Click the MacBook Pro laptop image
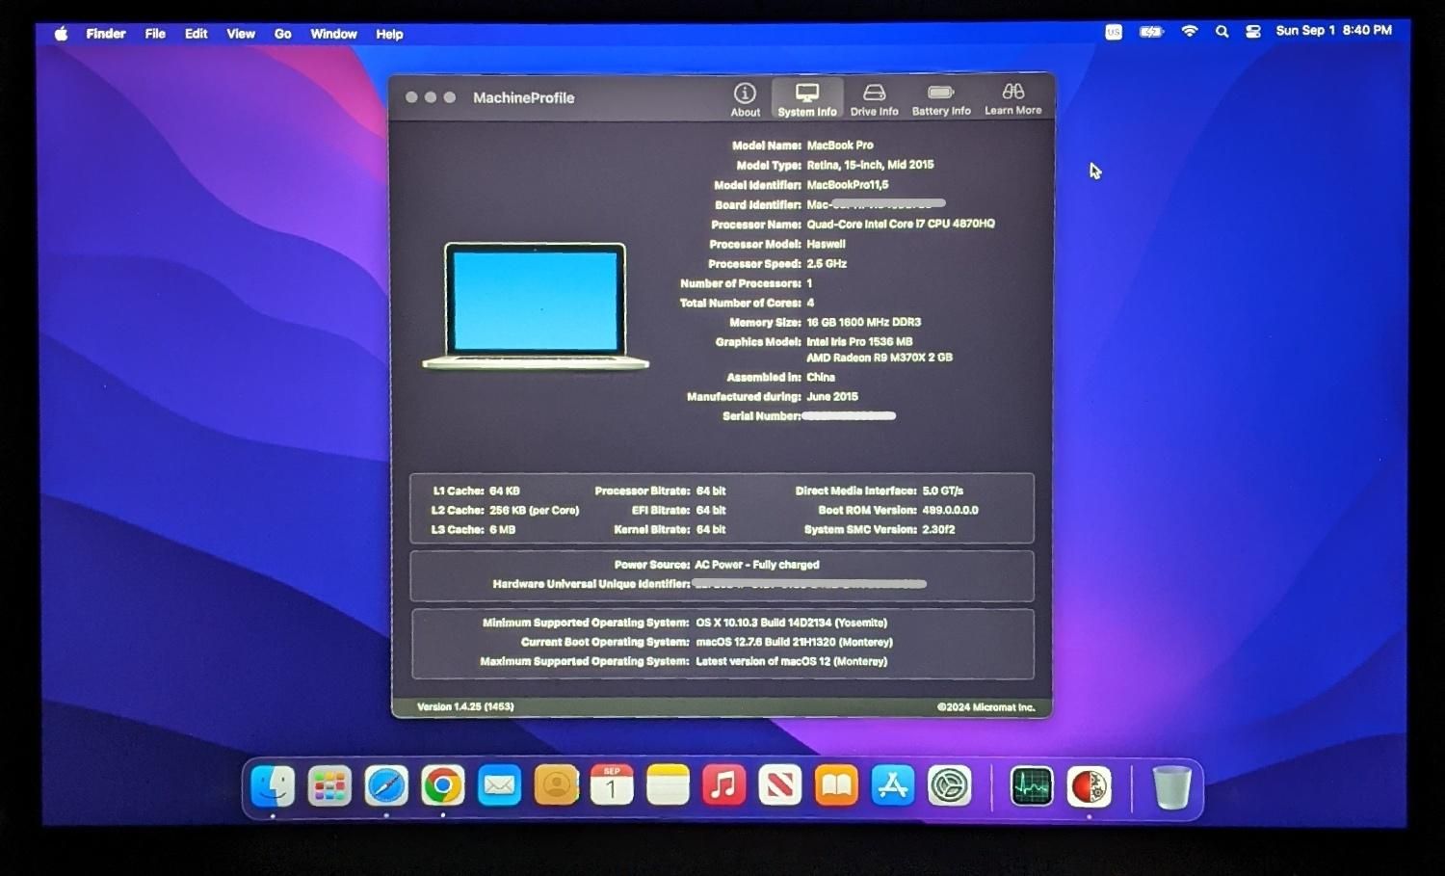The height and width of the screenshot is (876, 1445). (536, 305)
